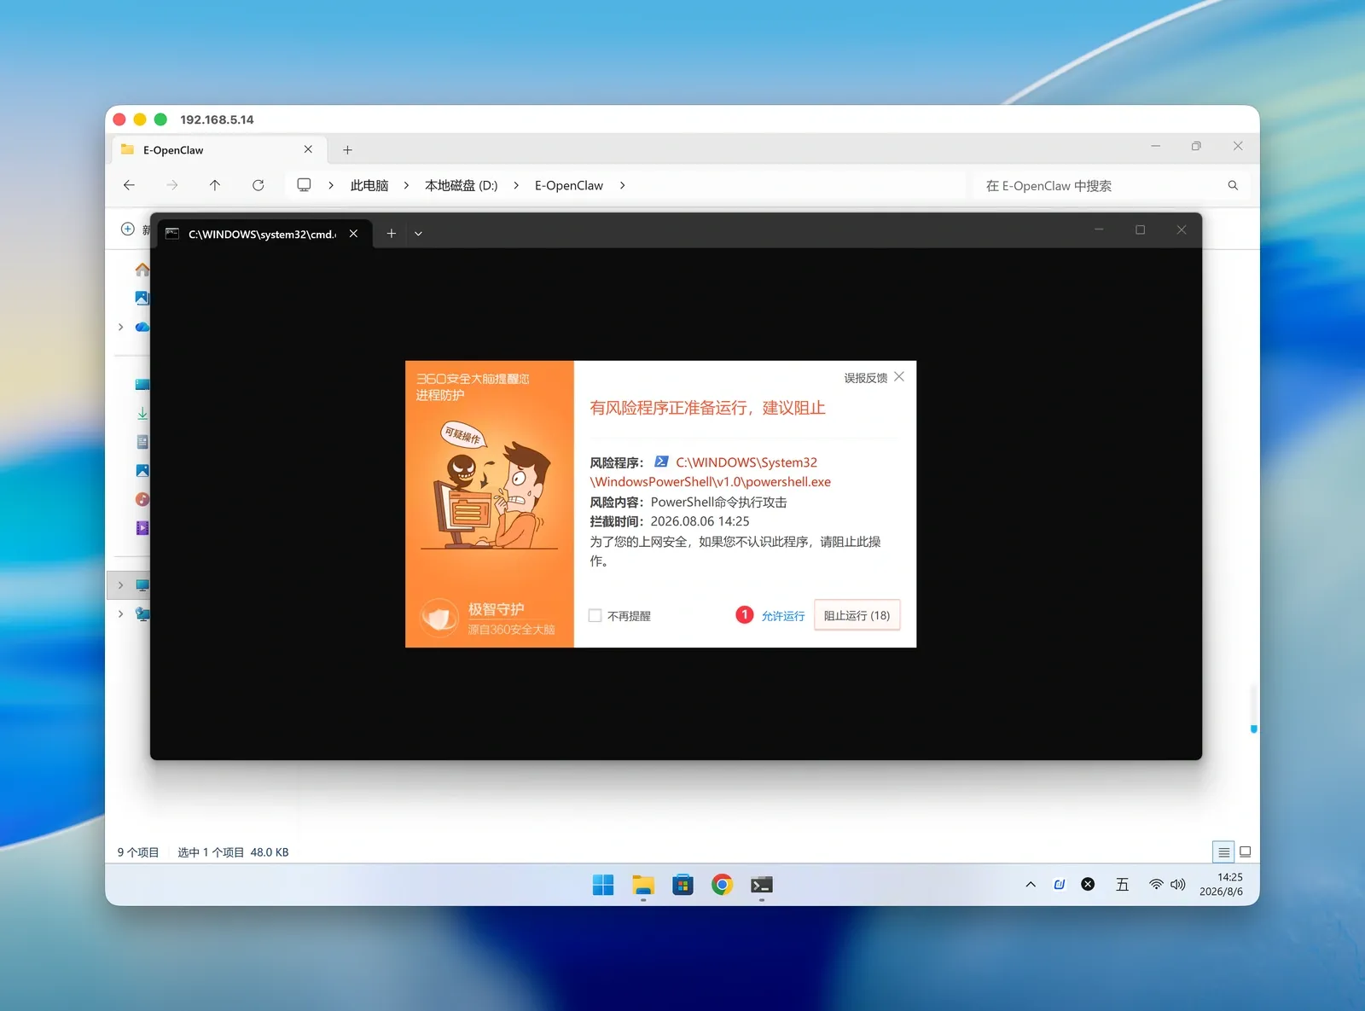Add a new File Explorer tab

(347, 150)
